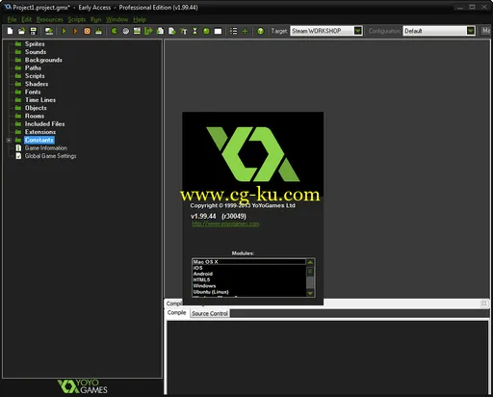Viewport: 493px width, 397px height.
Task: Click Modules list scroll down arrow
Action: coord(310,293)
